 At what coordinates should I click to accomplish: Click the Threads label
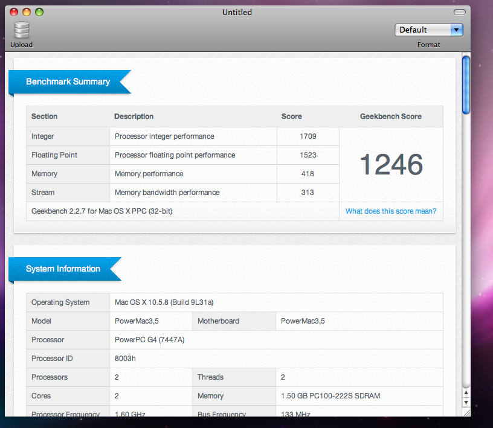pyautogui.click(x=210, y=377)
